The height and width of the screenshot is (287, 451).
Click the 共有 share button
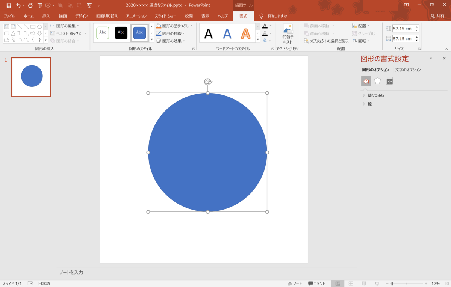[x=437, y=16]
